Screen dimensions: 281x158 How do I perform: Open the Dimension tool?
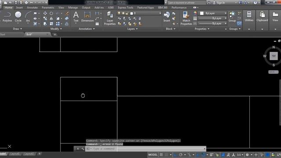[87, 17]
